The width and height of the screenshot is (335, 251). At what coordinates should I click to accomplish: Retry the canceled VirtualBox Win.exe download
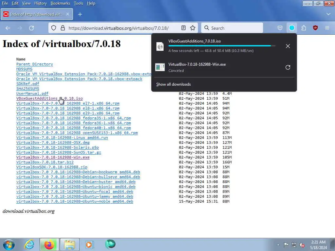pos(288,67)
